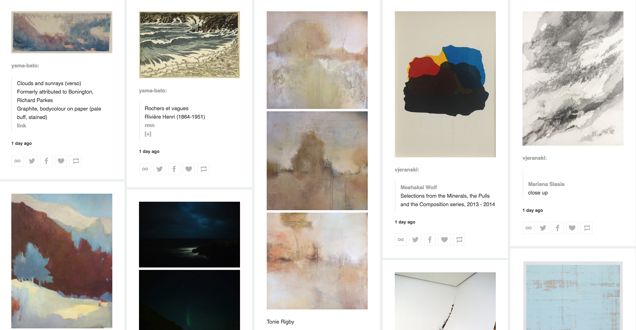This screenshot has width=636, height=330.
Task: Like the Clouds and sunrays post
Action: [x=61, y=161]
